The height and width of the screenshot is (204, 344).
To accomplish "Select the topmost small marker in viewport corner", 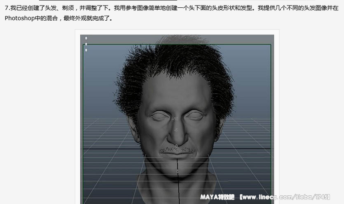I will [x=86, y=39].
